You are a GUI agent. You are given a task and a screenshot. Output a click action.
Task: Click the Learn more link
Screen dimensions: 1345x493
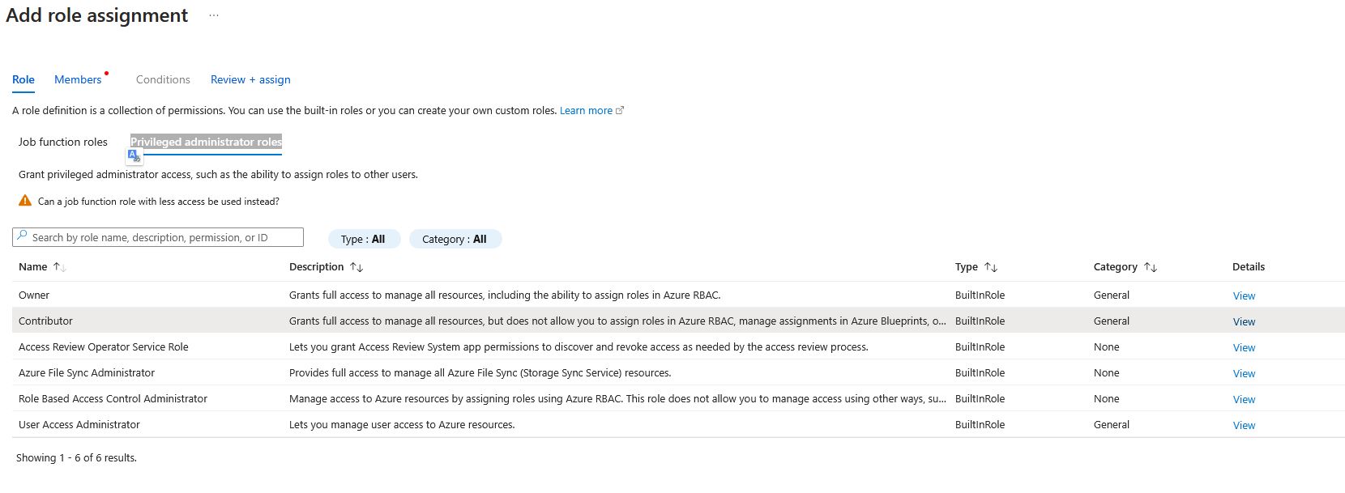(x=586, y=111)
